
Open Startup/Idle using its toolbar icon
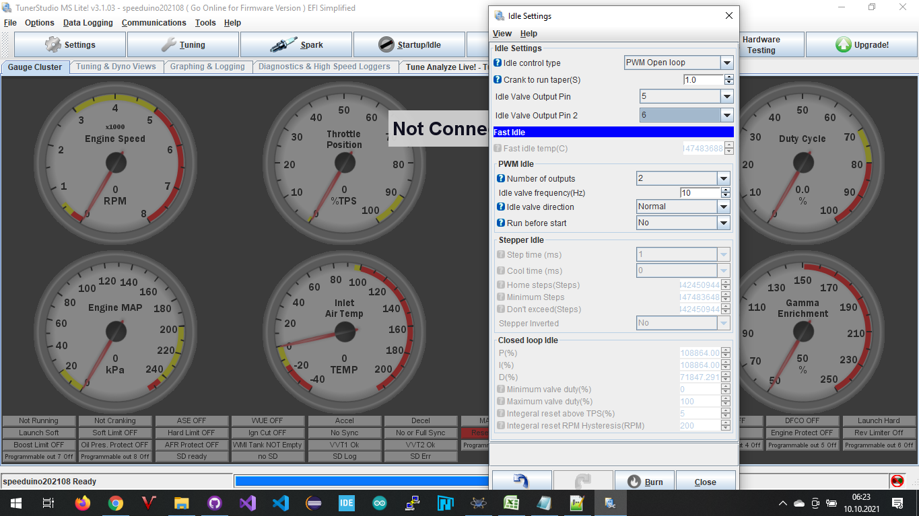point(386,44)
